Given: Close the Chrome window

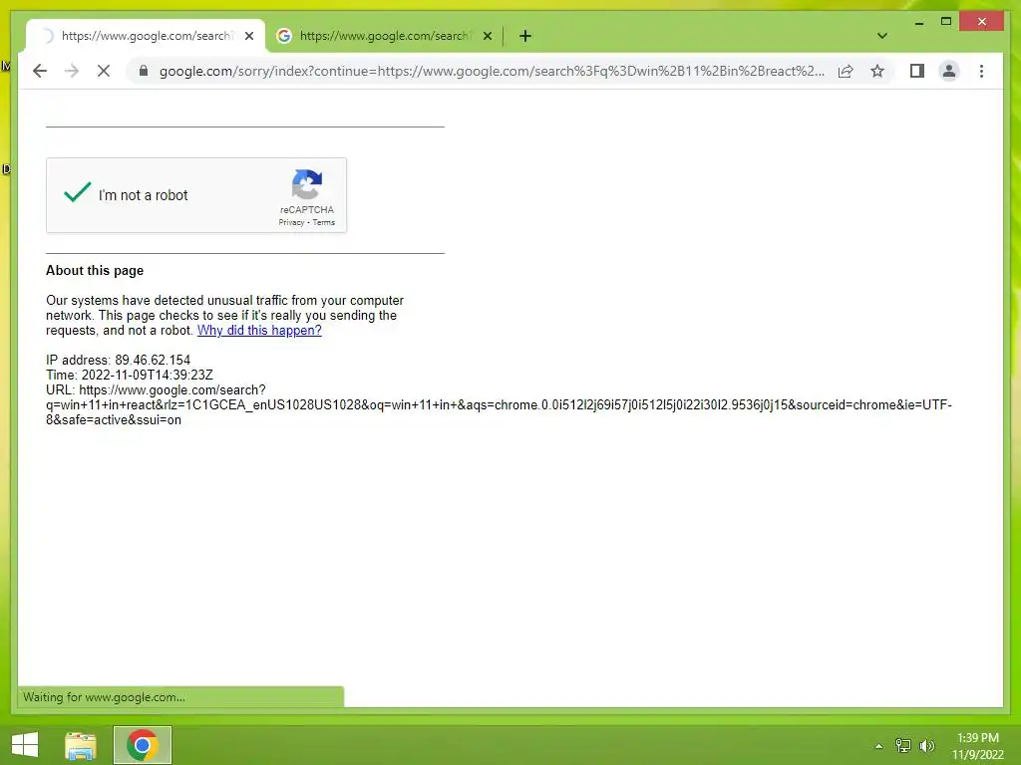Looking at the screenshot, I should 982,22.
